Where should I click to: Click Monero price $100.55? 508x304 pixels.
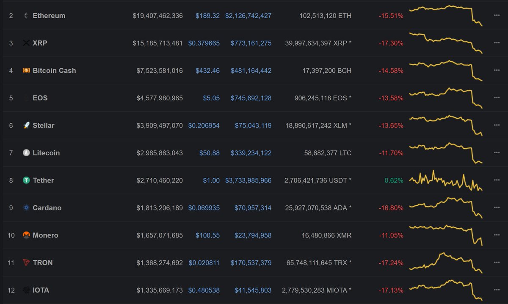point(207,235)
